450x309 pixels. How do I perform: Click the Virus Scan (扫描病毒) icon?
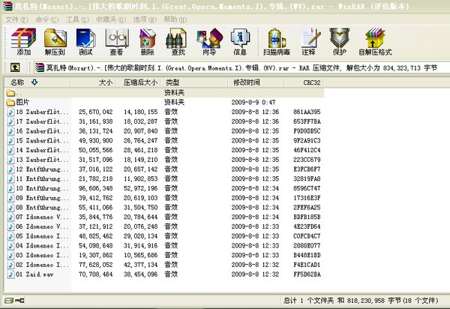[x=277, y=41]
